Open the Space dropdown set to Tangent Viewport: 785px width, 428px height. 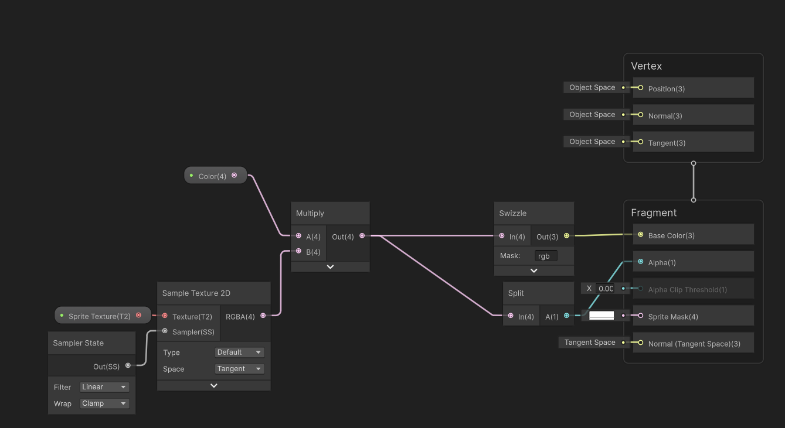pyautogui.click(x=239, y=368)
